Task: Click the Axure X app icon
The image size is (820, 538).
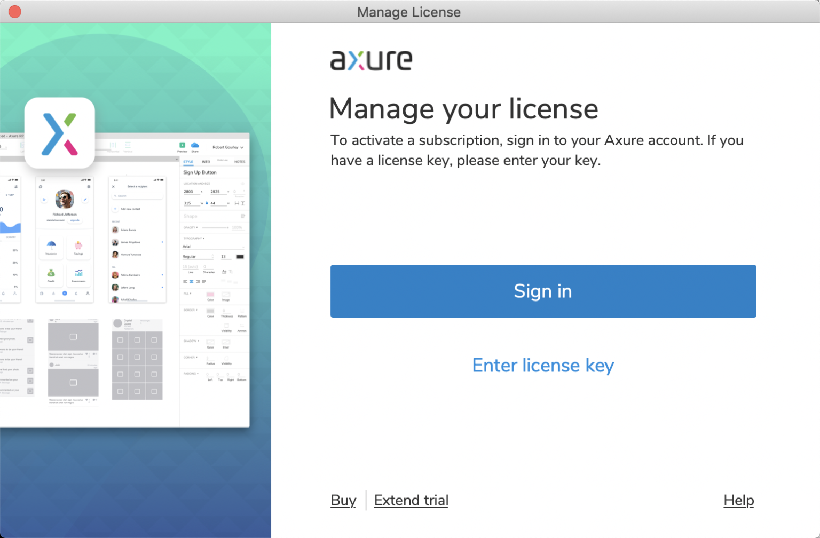Action: point(60,133)
